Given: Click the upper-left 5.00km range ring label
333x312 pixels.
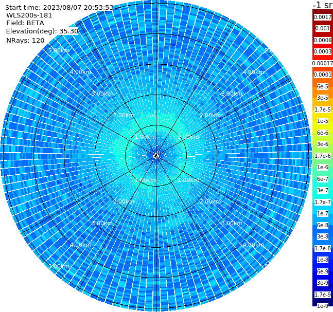Looking at the screenshot, I should [59, 50].
